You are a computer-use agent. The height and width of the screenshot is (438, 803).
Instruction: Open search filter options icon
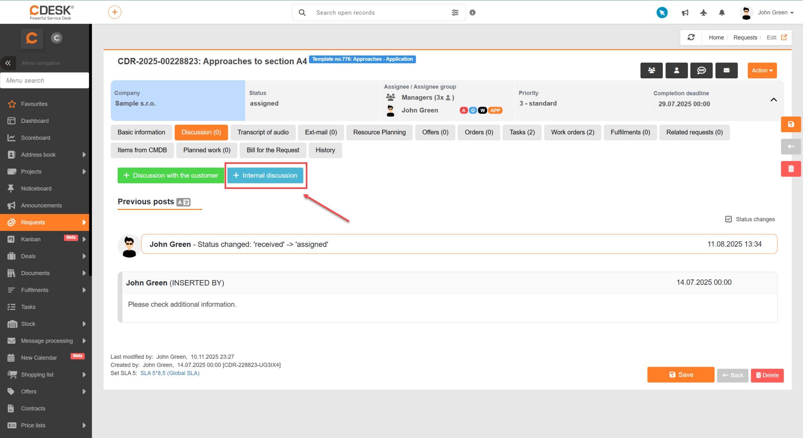point(455,13)
